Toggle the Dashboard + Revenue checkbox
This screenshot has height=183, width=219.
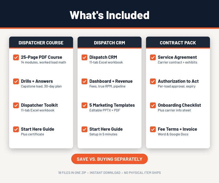84,81
